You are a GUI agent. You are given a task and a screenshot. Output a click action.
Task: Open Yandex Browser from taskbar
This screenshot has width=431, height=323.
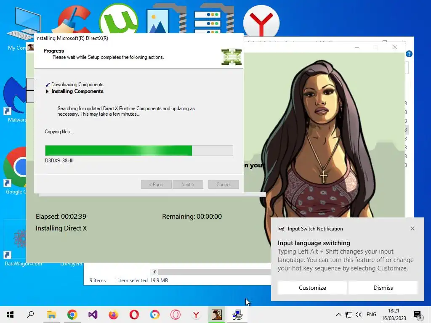196,315
